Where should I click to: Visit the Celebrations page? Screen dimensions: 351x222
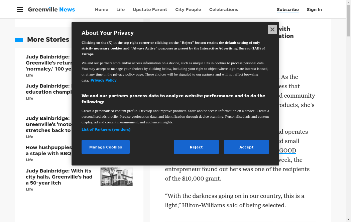(223, 9)
